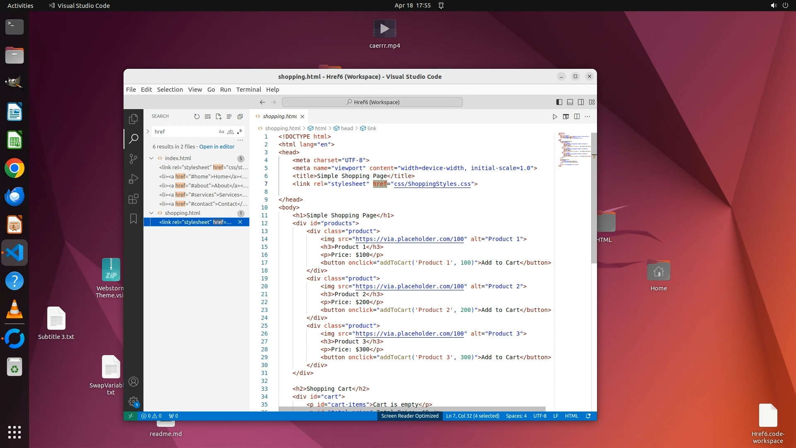Expand the replace field chevron
796x448 pixels.
tap(148, 131)
